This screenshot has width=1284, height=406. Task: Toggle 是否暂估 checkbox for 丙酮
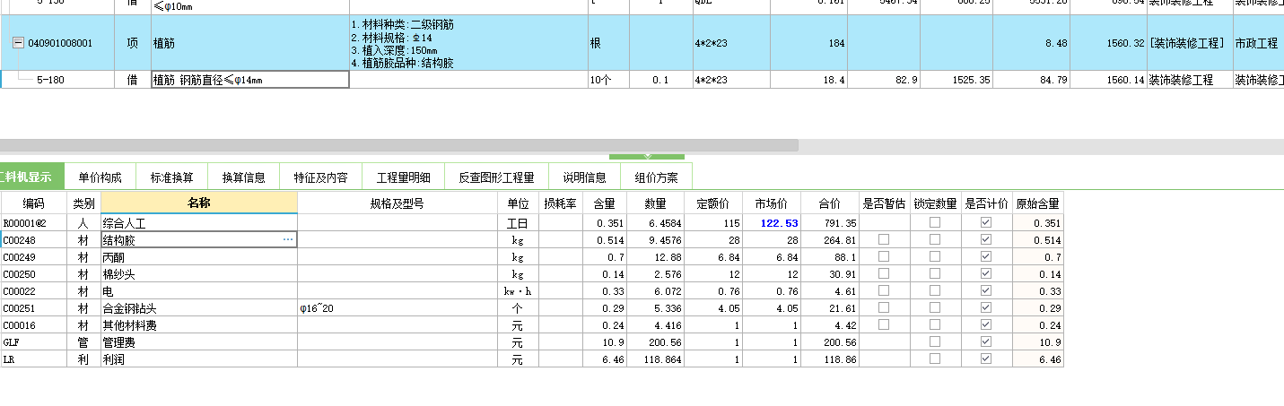tap(884, 257)
